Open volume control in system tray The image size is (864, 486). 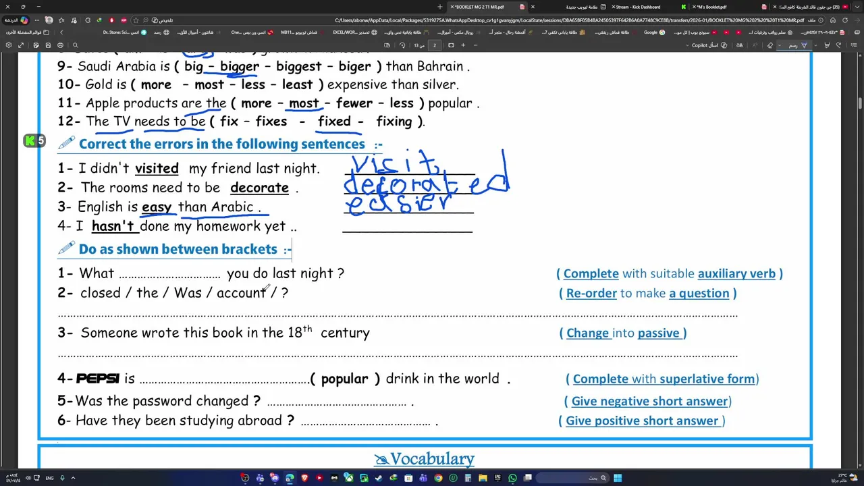coord(28,478)
